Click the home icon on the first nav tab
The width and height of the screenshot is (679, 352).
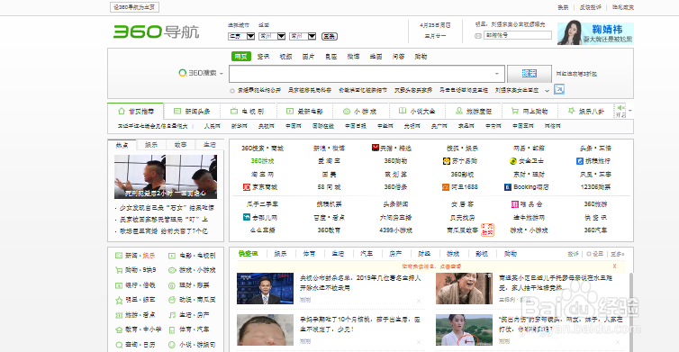click(x=122, y=112)
